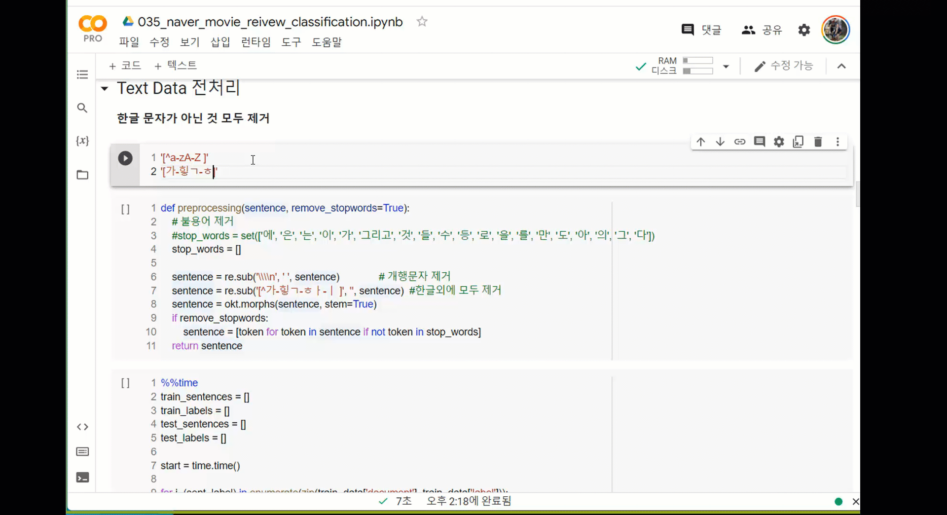Click the Colab PRO logo
This screenshot has height=515, width=947.
[x=93, y=29]
